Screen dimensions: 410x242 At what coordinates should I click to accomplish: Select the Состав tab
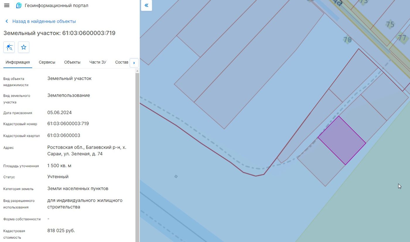tap(122, 62)
